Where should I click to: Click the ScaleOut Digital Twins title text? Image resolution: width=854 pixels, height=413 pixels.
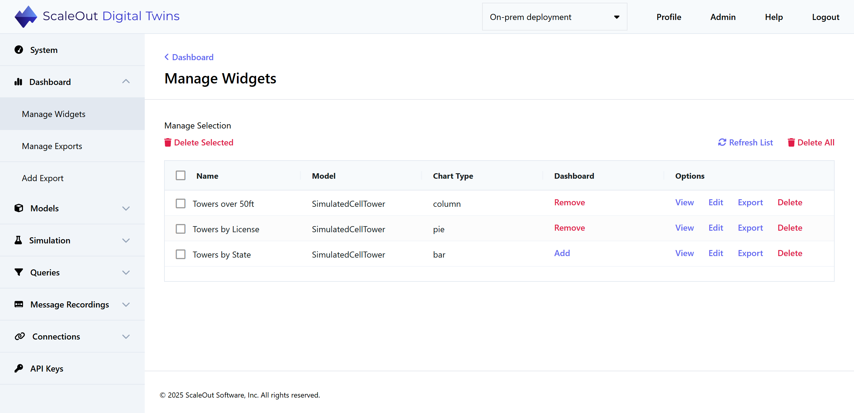[x=111, y=16]
